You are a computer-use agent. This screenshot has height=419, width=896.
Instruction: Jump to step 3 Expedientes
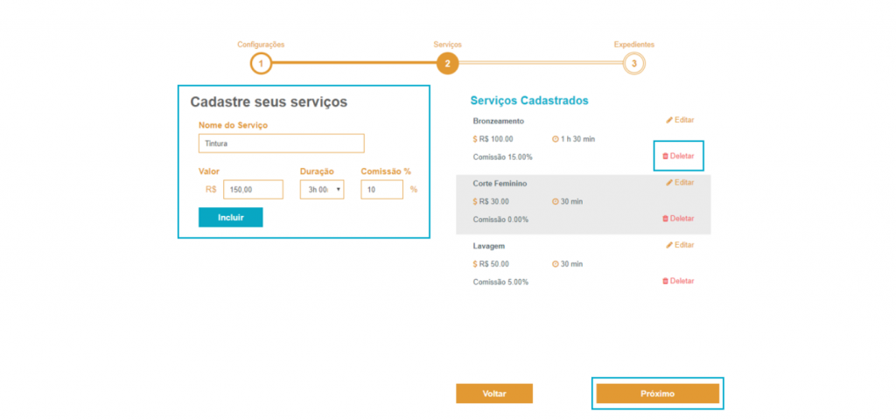click(x=633, y=63)
